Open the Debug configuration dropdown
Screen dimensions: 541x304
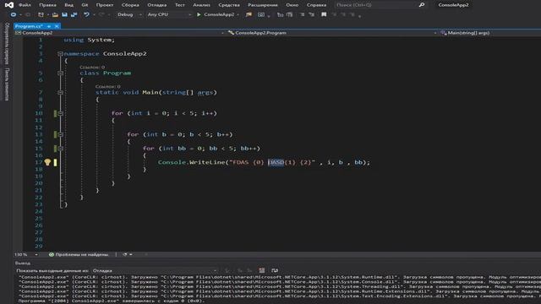point(129,14)
